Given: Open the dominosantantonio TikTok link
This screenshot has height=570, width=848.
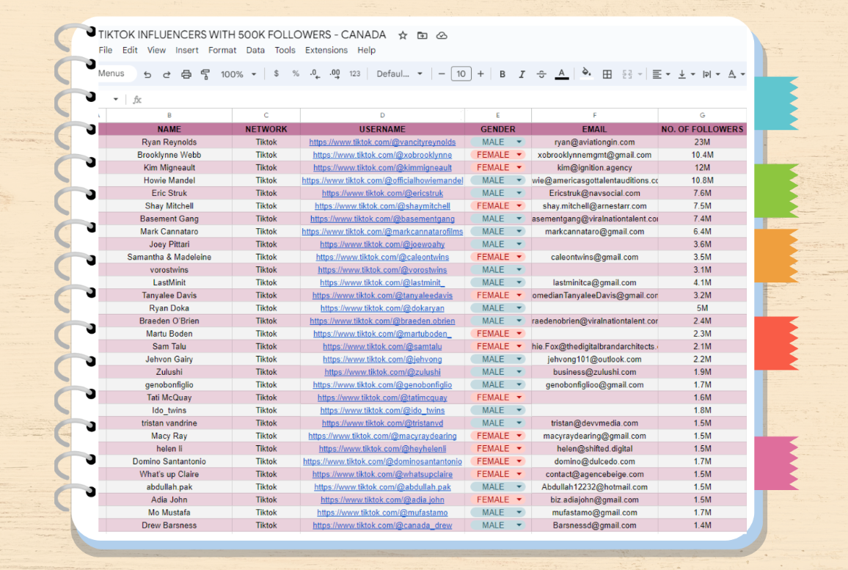Looking at the screenshot, I should [x=382, y=461].
